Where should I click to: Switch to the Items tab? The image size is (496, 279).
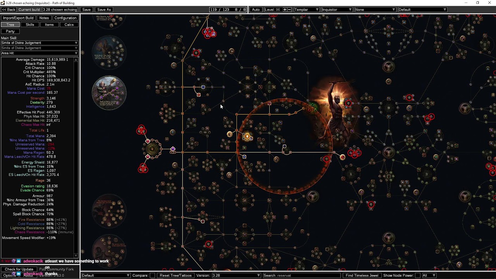[x=49, y=24]
